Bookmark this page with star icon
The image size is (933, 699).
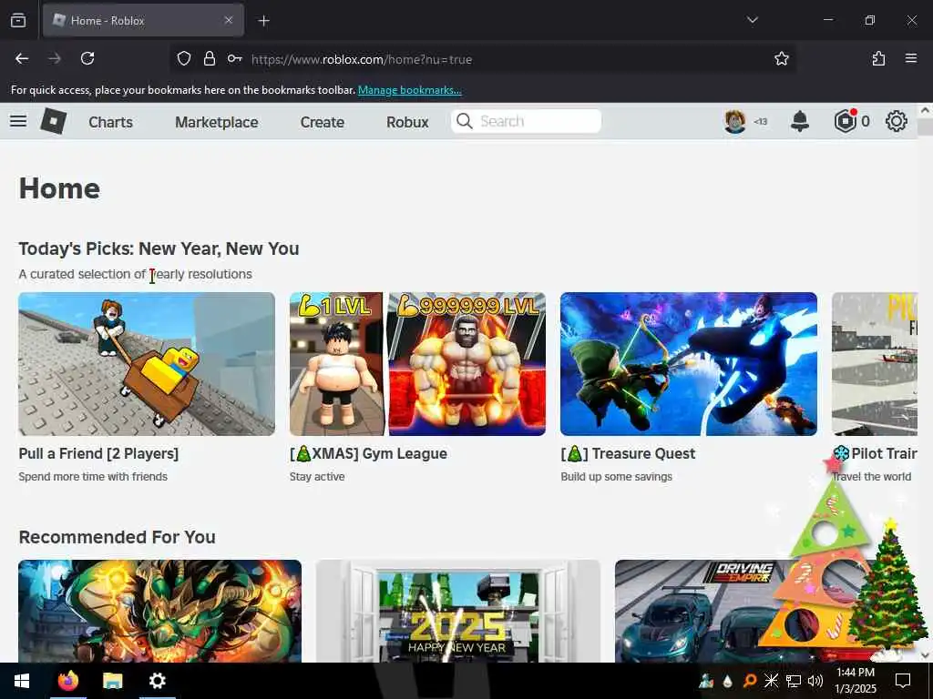pyautogui.click(x=781, y=58)
